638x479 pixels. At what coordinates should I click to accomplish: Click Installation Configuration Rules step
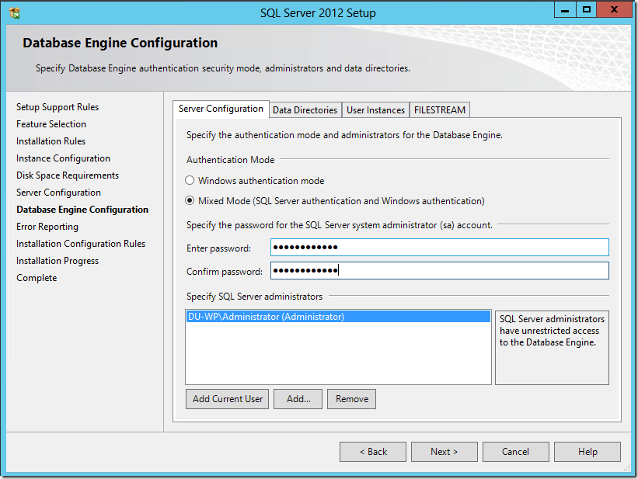coord(81,244)
